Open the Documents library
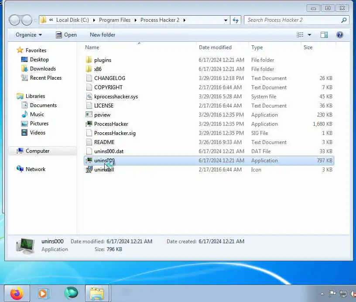The height and width of the screenshot is (302, 356). tap(43, 105)
